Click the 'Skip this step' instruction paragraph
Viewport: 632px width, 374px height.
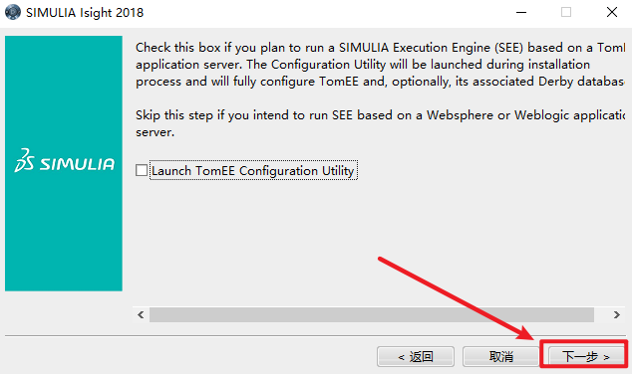(x=380, y=123)
